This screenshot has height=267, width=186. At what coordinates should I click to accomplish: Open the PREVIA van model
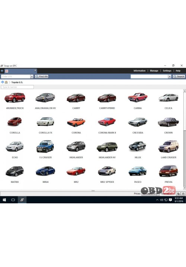[169, 171]
